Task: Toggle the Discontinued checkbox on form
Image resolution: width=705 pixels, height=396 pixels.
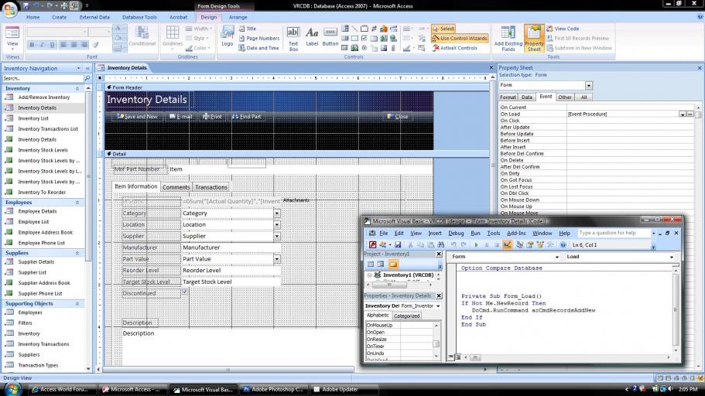Action: point(185,292)
